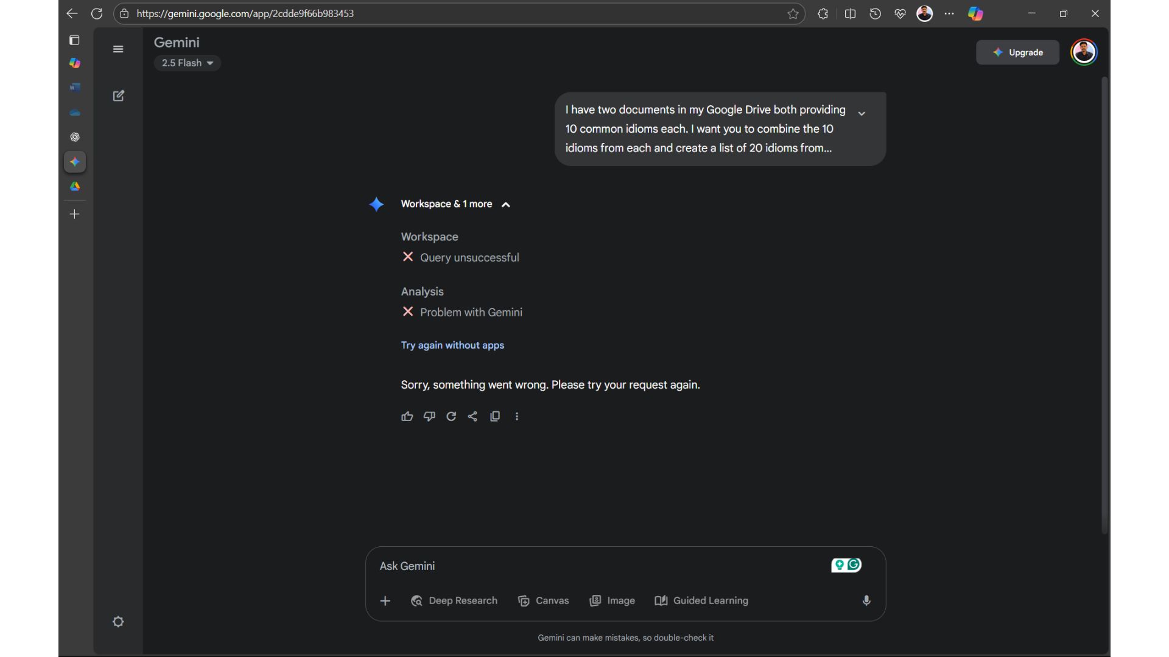Activate microphone voice input

click(866, 601)
